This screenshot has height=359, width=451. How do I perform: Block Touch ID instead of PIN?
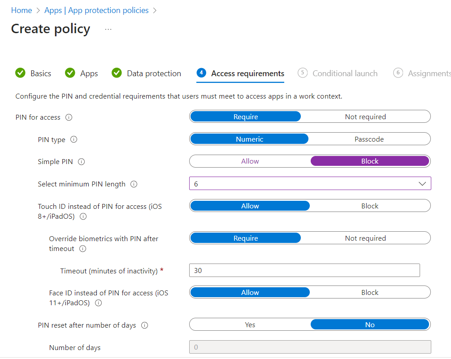(369, 206)
